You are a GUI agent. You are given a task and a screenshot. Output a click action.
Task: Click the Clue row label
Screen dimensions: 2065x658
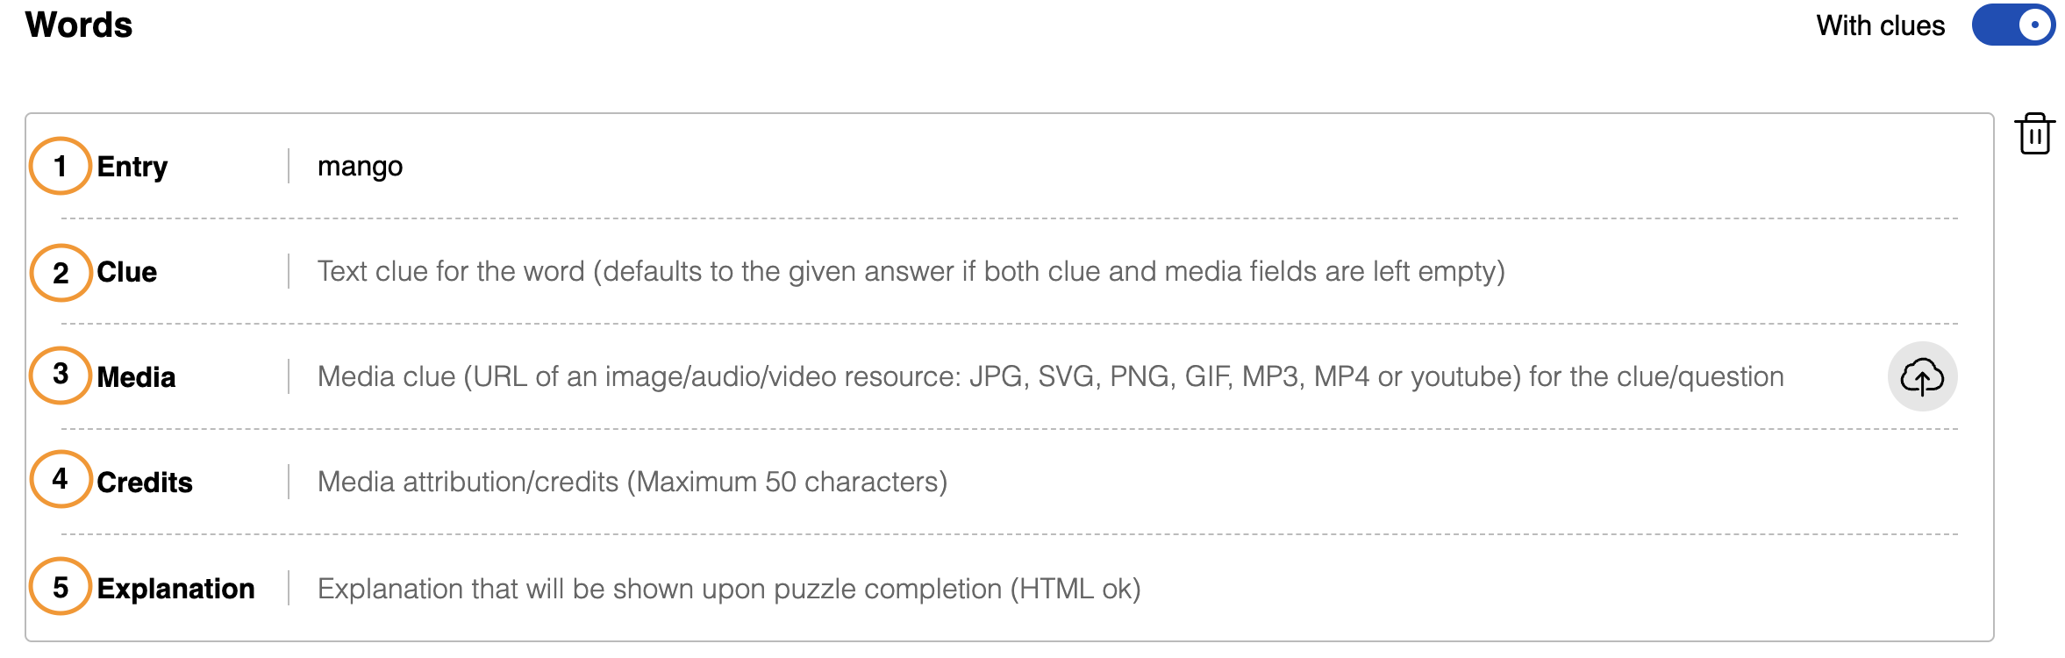127,272
